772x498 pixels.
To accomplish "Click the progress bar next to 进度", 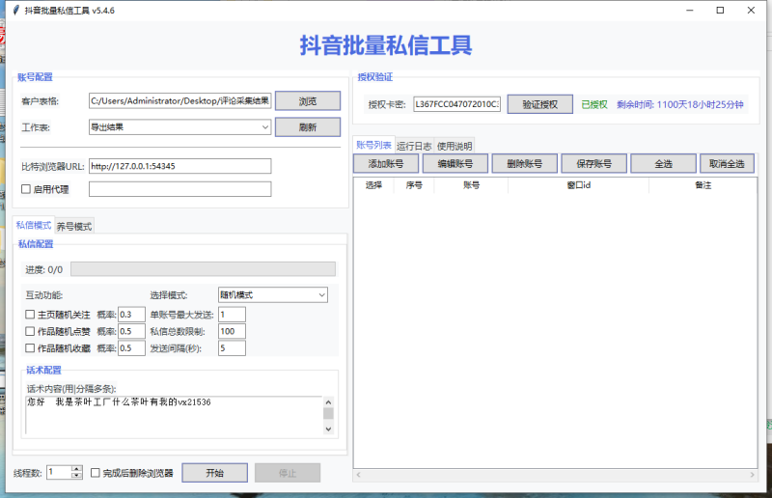I will tap(203, 269).
